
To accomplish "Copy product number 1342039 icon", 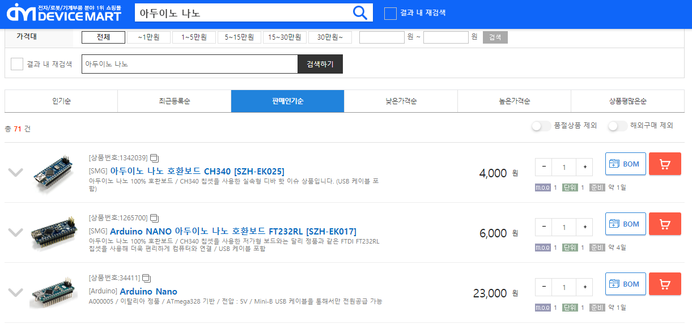I will (154, 158).
